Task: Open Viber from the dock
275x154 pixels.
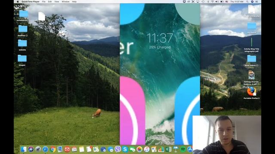Action: 118,149
